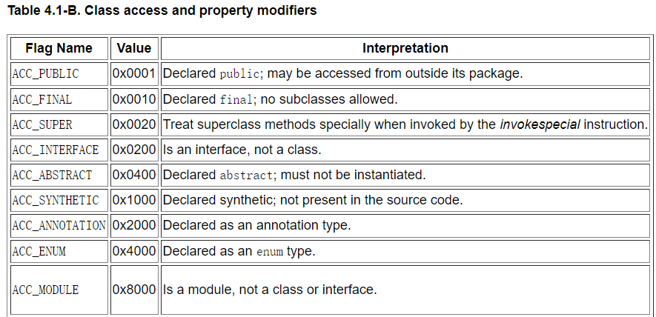Click the Flag Name column header
The image size is (656, 317).
(x=59, y=48)
